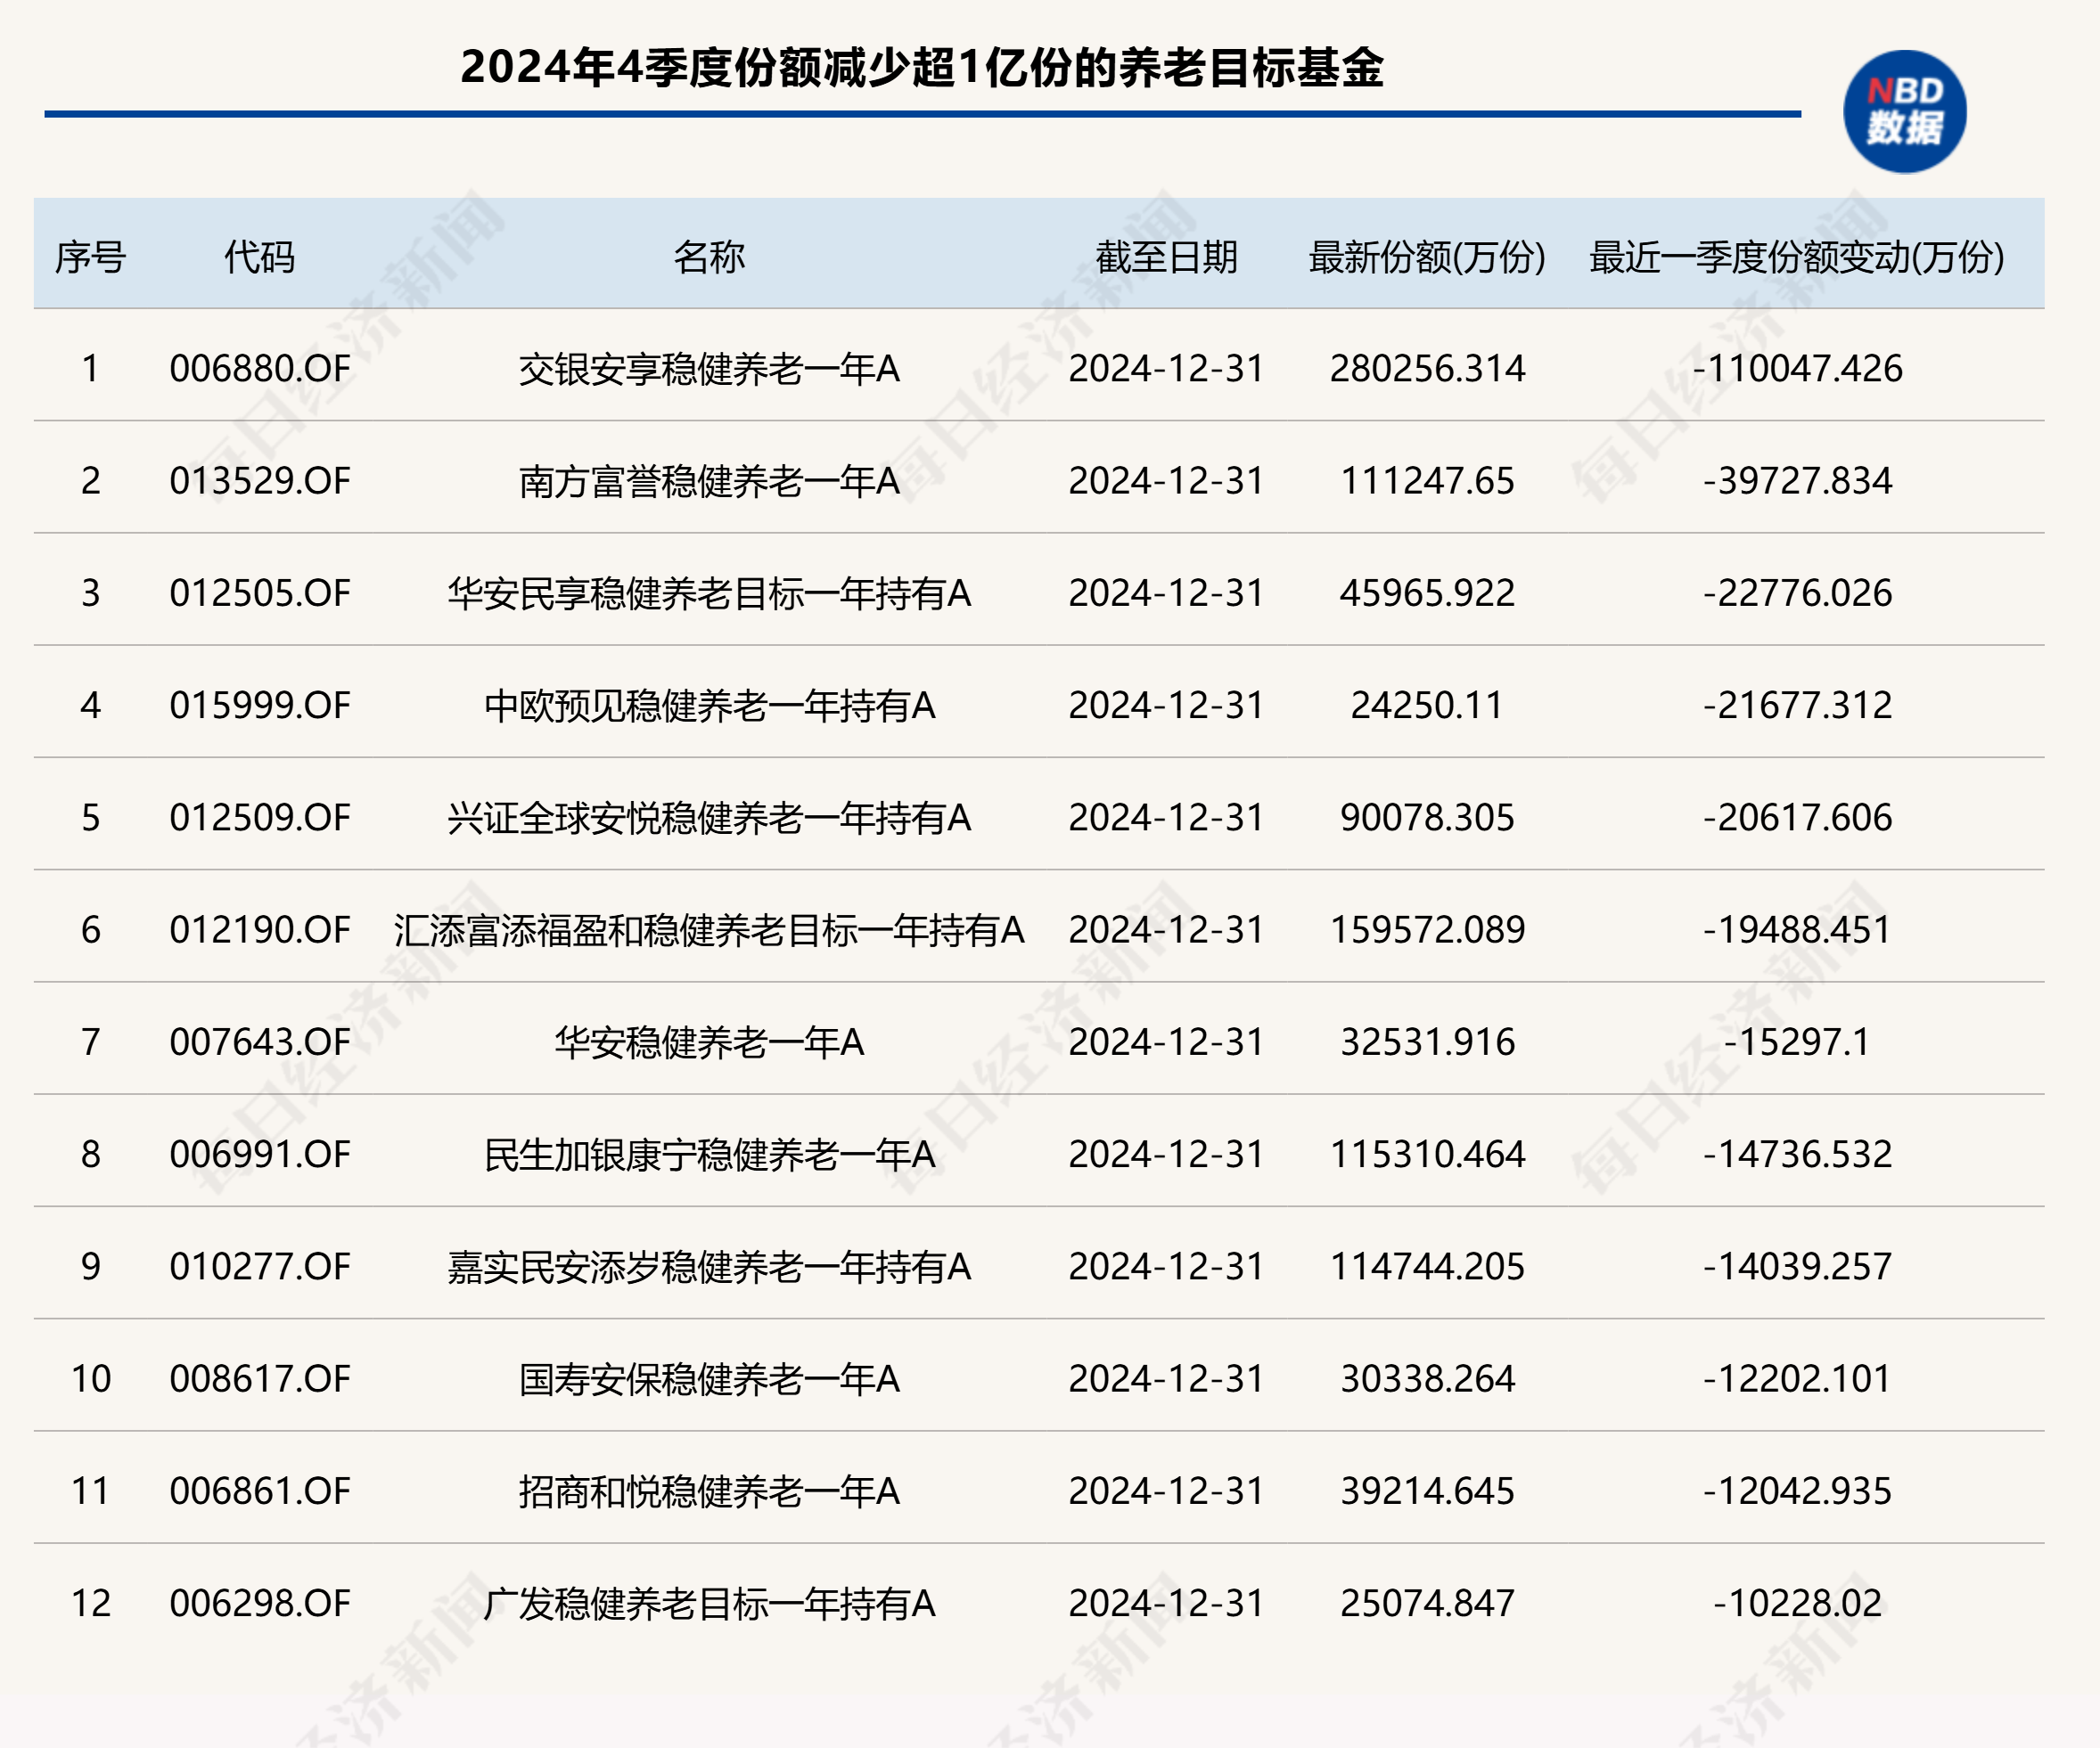Click share value 32531.916
This screenshot has height=1748, width=2100.
pos(1427,1042)
